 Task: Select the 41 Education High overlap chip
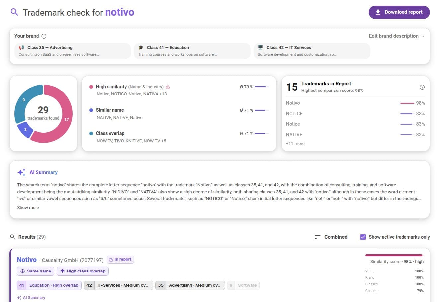pos(49,285)
